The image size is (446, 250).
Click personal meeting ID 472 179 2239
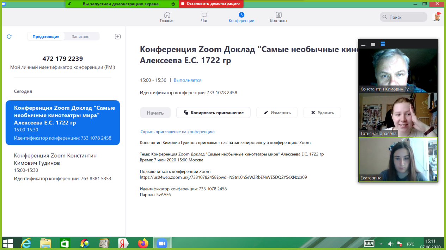[x=63, y=59]
